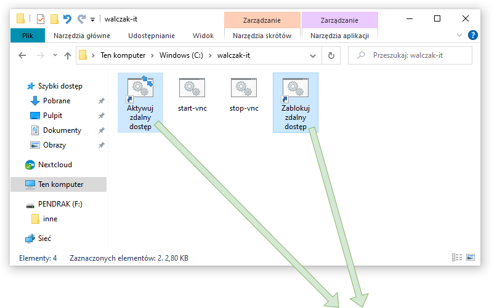Click the pin icon next to Pulpit
497x308 pixels.
pyautogui.click(x=101, y=116)
